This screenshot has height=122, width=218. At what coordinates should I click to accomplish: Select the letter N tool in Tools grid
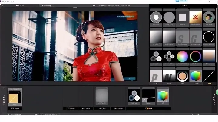(x=169, y=75)
